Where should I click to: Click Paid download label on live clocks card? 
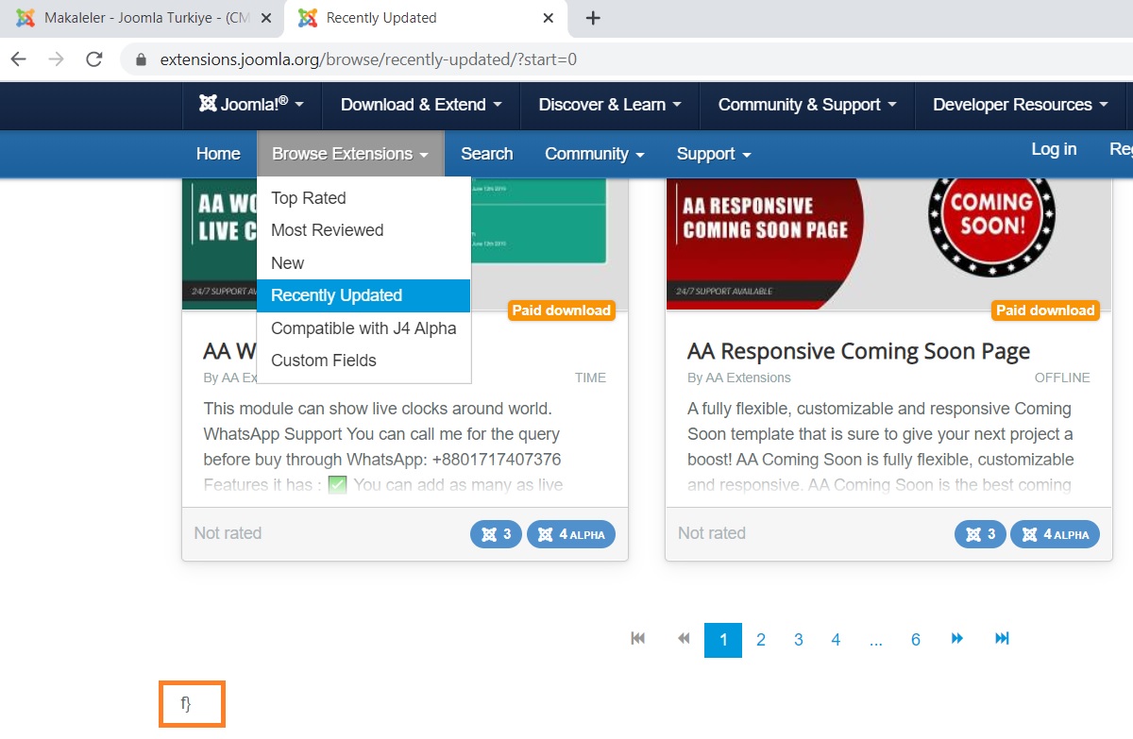562,311
